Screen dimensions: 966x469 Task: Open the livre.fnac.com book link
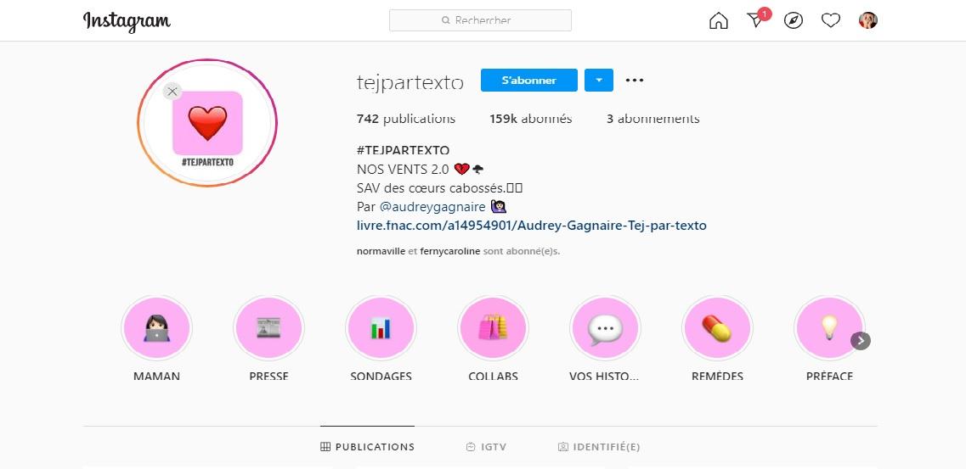pyautogui.click(x=531, y=226)
